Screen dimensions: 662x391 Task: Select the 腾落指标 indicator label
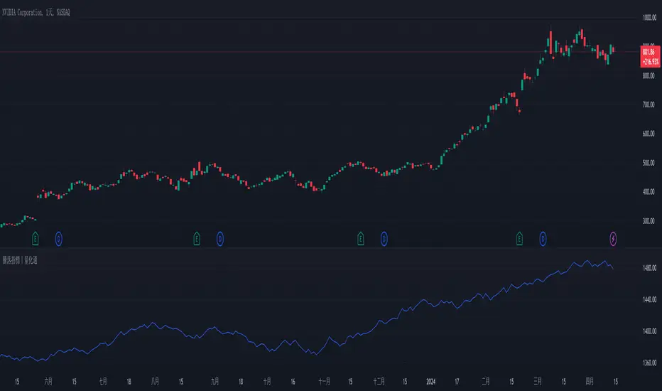[20, 260]
